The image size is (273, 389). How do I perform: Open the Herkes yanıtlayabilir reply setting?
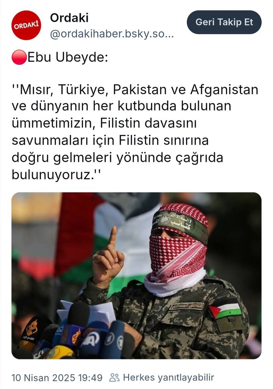[169, 378]
